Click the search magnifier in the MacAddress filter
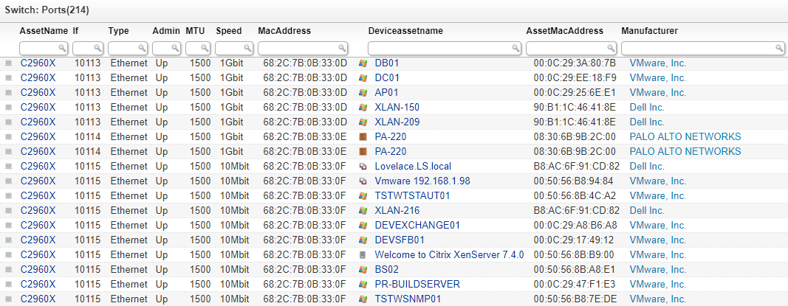The image size is (788, 306). 342,48
